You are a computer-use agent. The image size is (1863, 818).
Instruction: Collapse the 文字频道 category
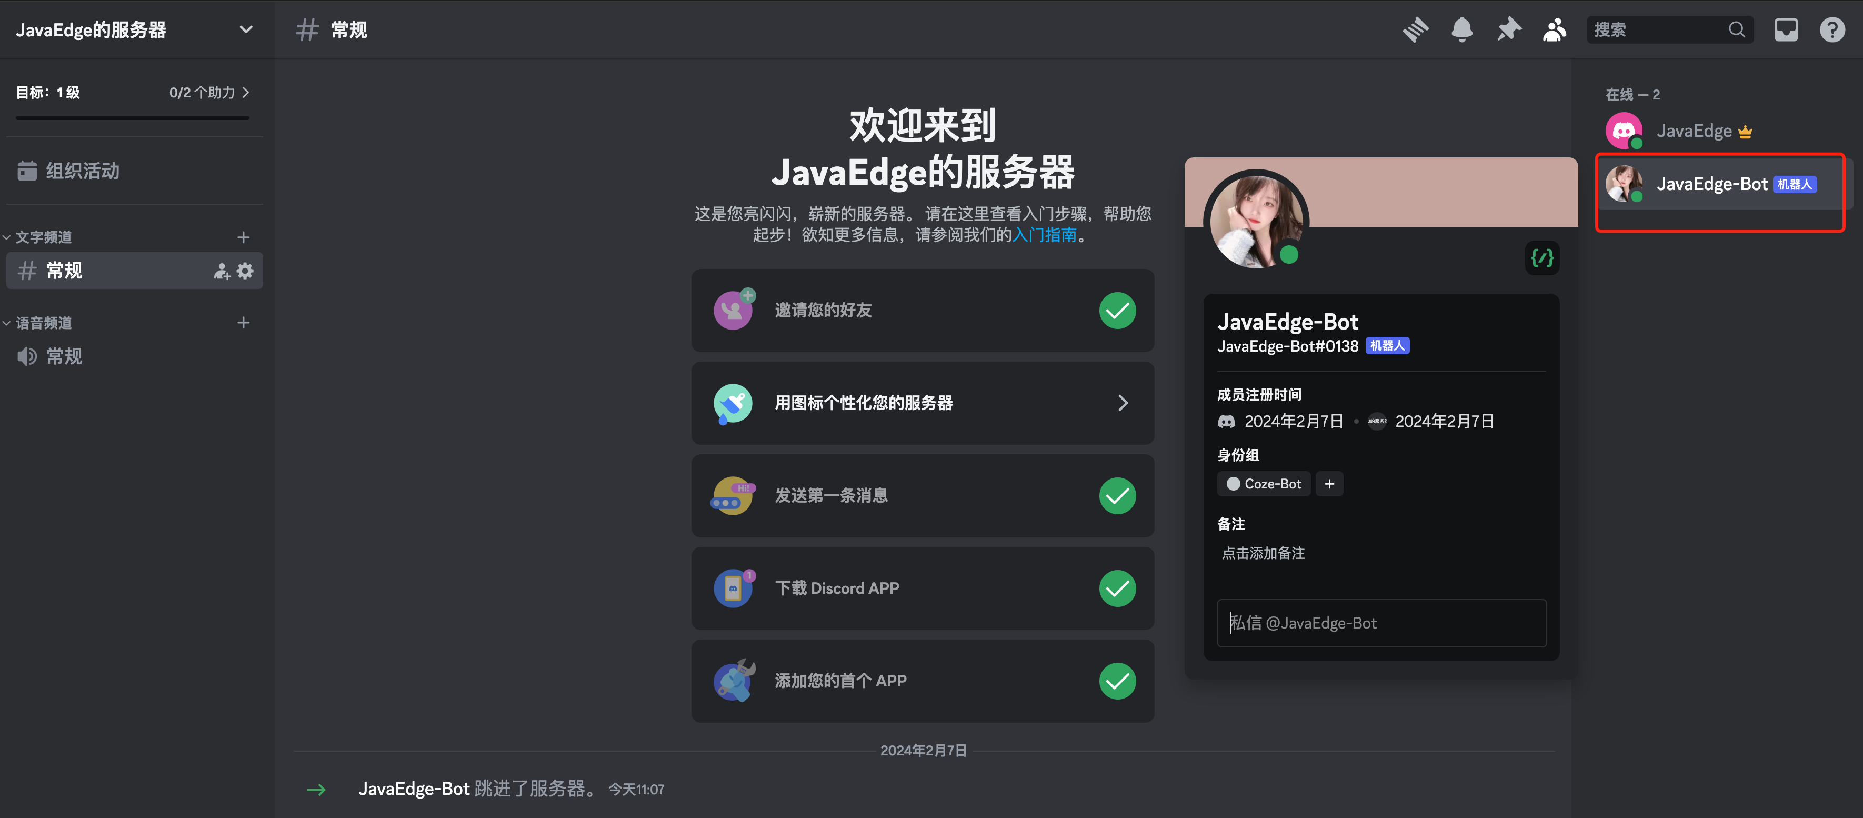(x=43, y=237)
